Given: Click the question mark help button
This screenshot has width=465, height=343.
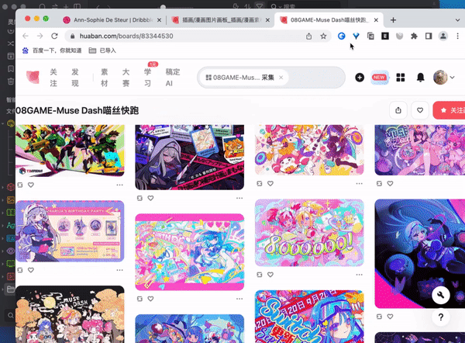Looking at the screenshot, I should [x=441, y=317].
